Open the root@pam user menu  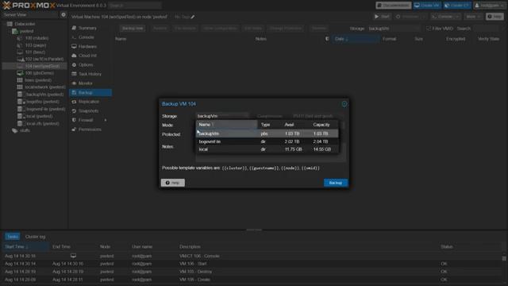[x=489, y=6]
